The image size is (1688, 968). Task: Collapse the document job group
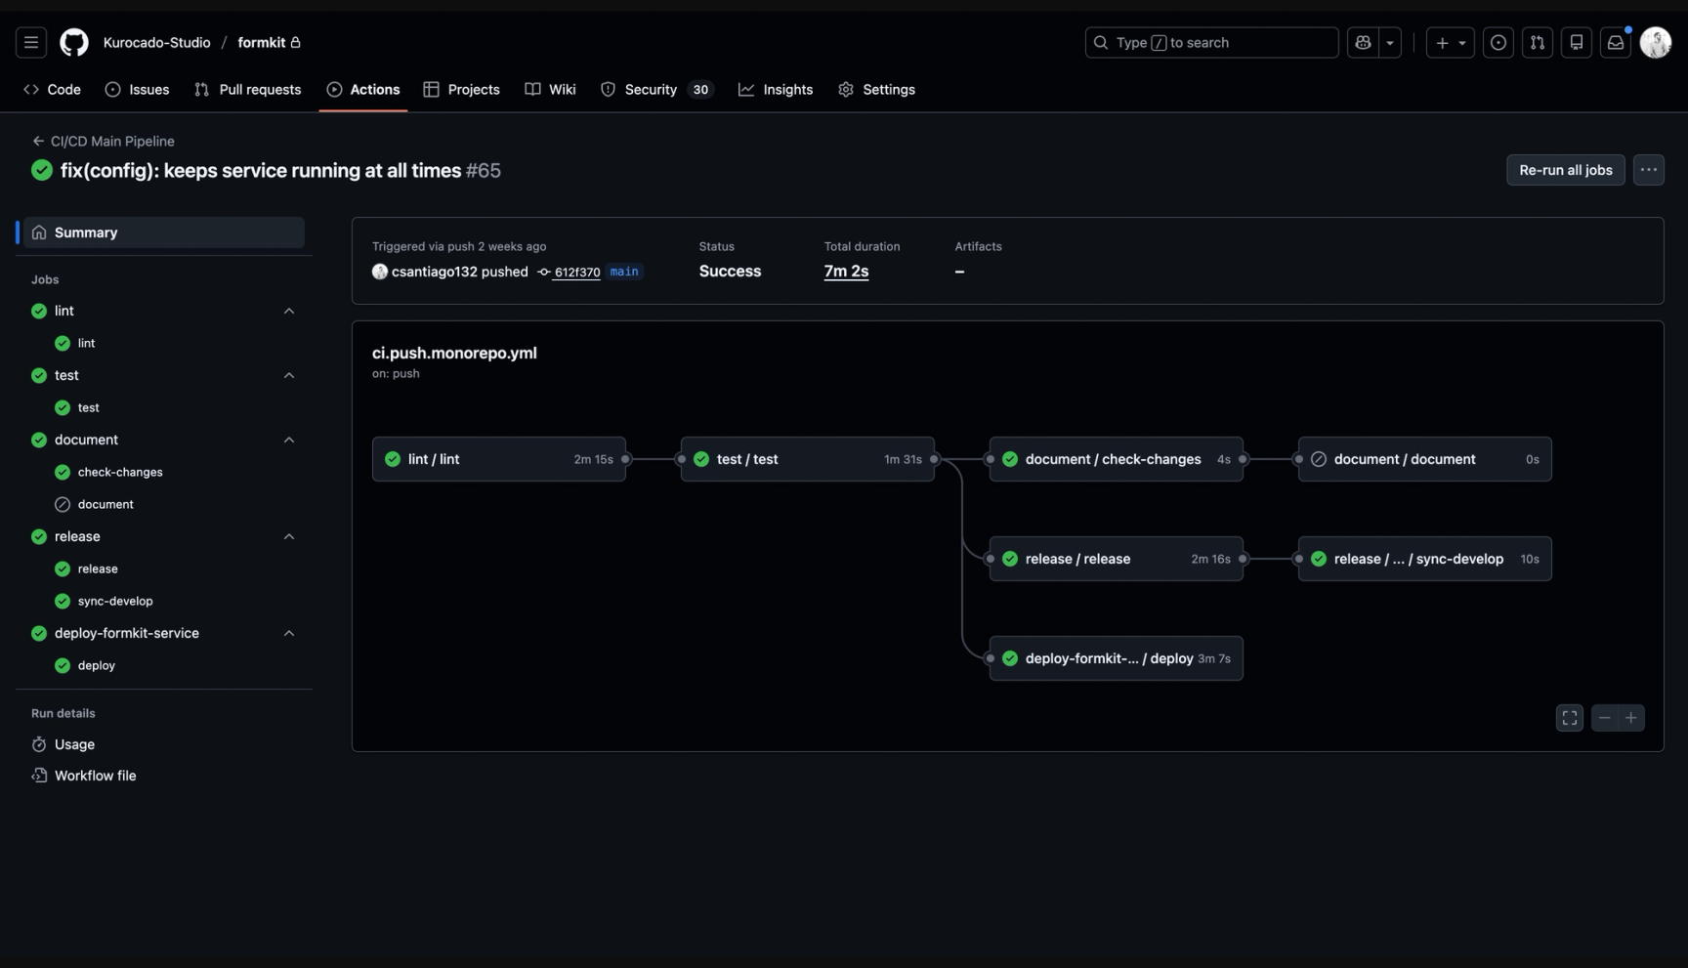click(x=289, y=441)
